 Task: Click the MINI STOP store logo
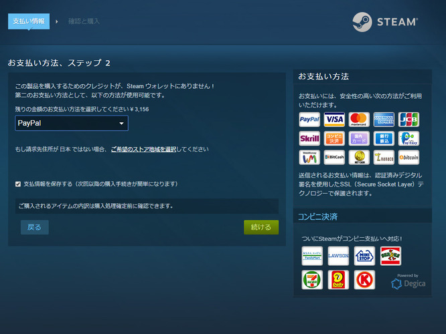tap(364, 256)
